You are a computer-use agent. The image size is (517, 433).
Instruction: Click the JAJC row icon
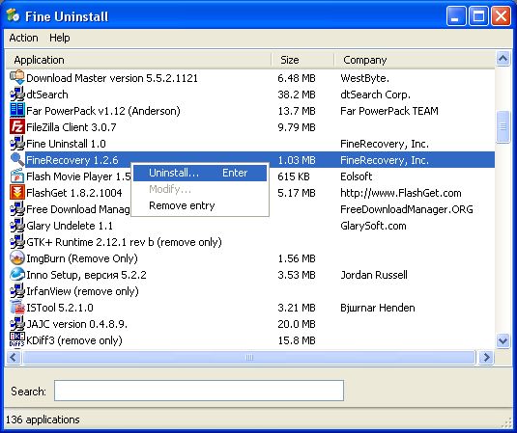click(17, 324)
